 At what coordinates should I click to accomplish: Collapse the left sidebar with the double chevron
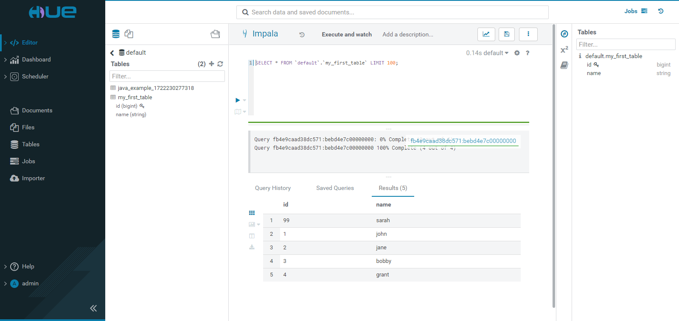(93, 308)
